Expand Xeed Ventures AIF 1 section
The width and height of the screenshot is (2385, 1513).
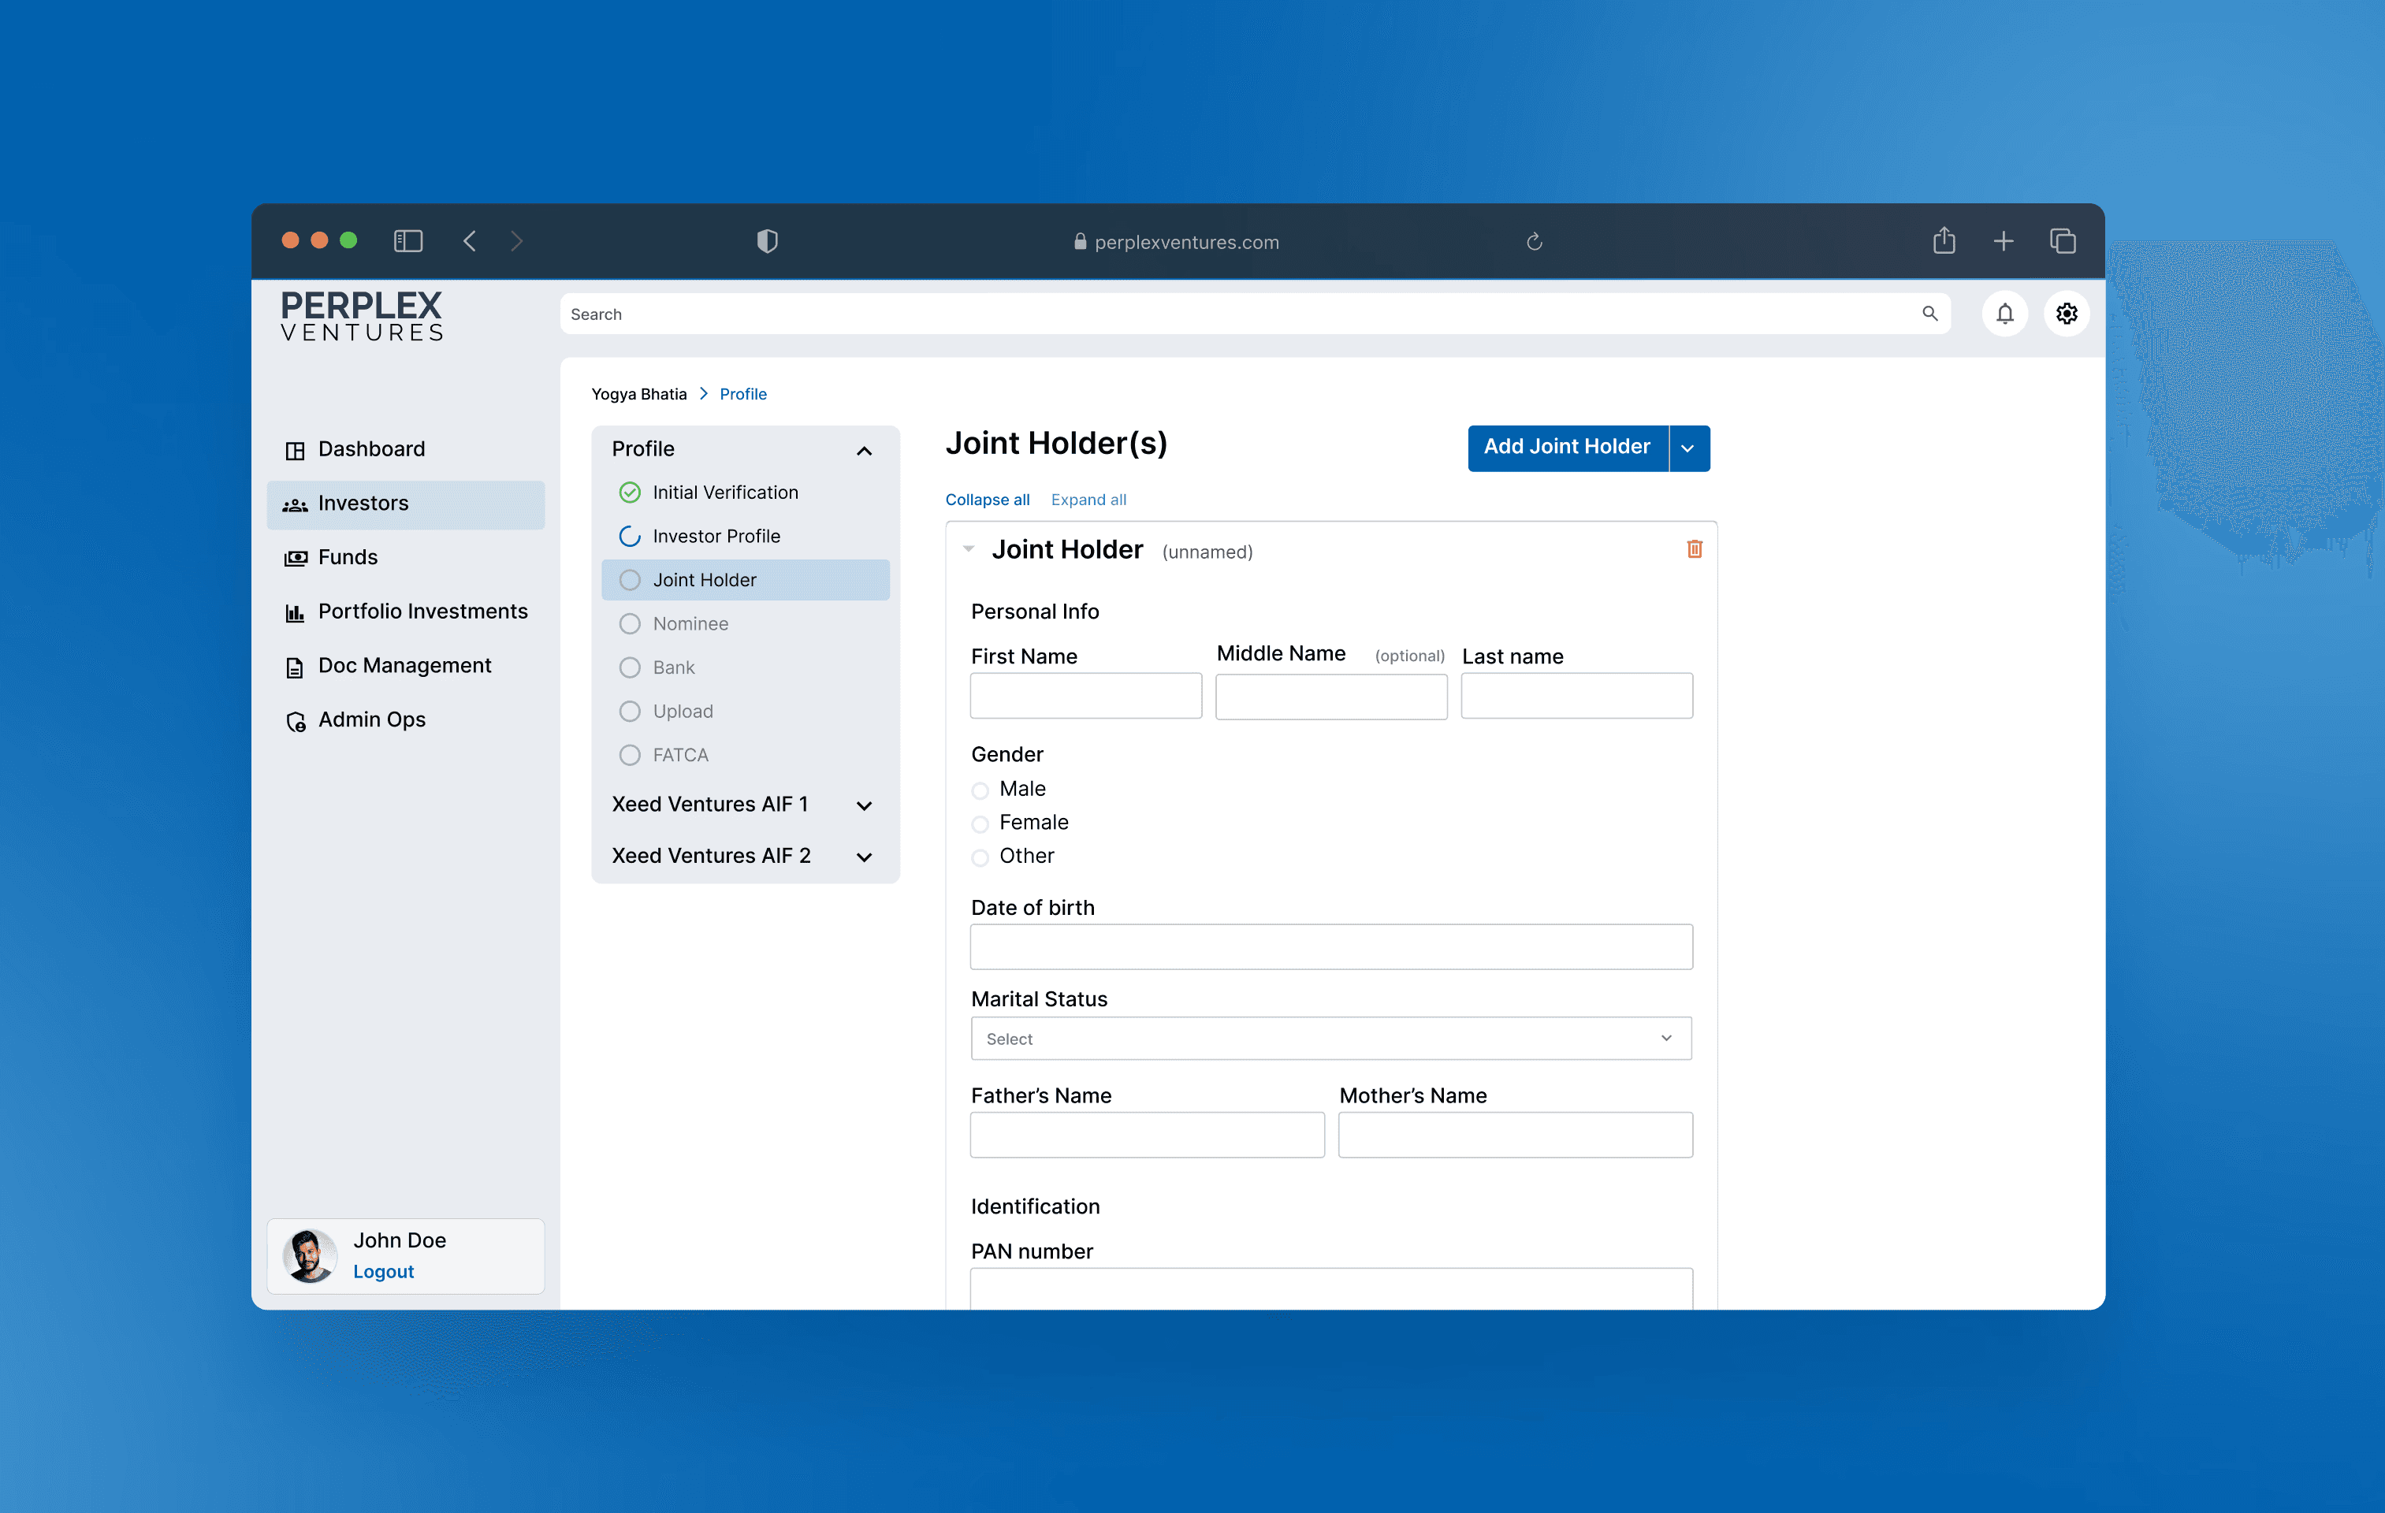point(864,805)
